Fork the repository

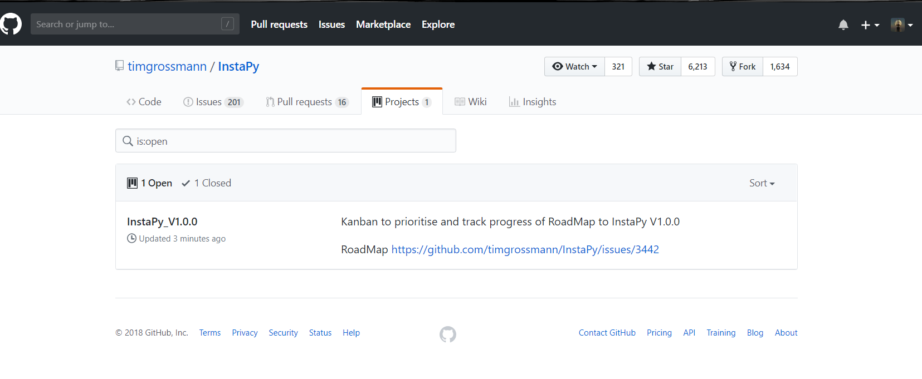point(743,66)
